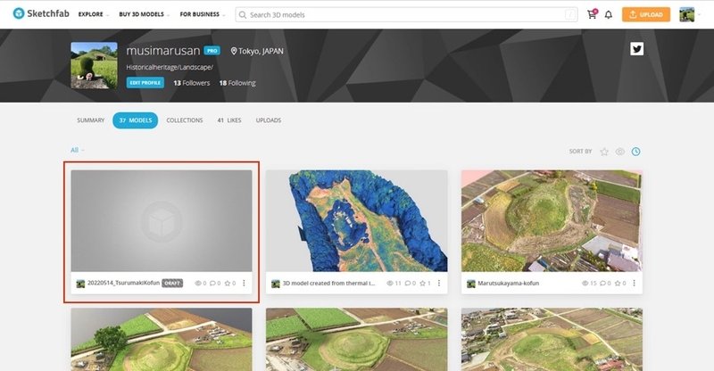Click the search magnifier icon
This screenshot has height=371, width=714.
(x=243, y=14)
